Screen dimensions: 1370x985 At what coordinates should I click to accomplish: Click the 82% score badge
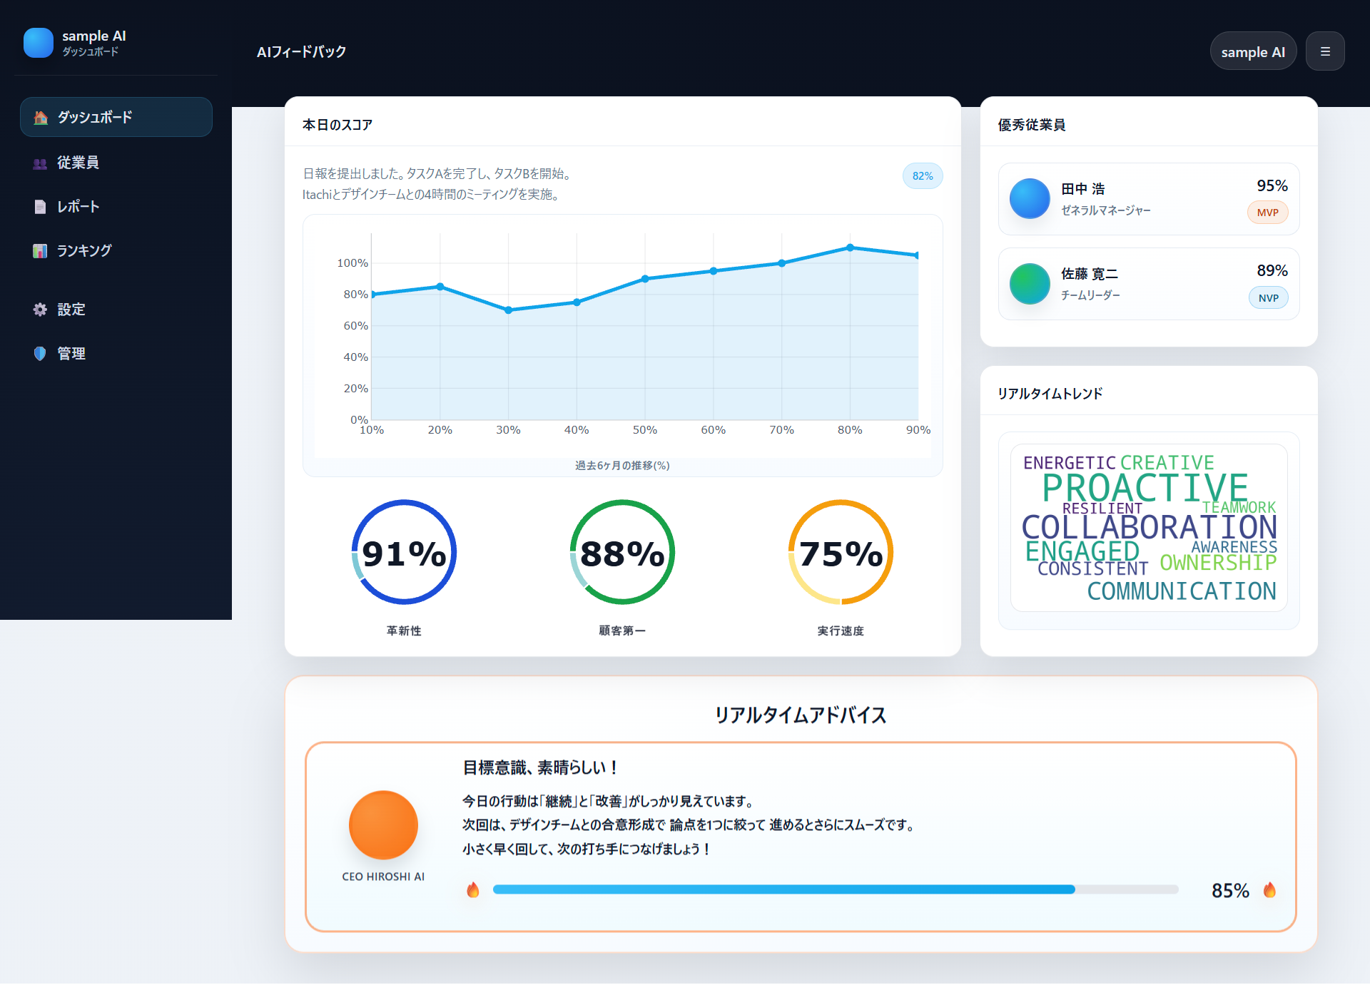click(923, 176)
